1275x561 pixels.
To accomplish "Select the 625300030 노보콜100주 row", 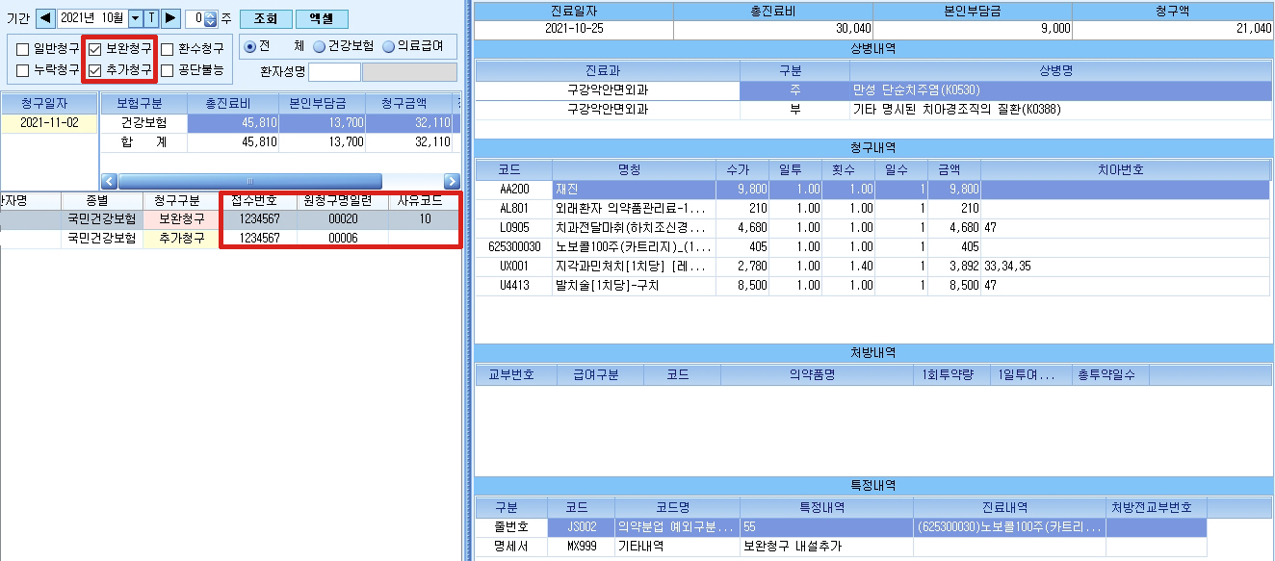I will [873, 247].
